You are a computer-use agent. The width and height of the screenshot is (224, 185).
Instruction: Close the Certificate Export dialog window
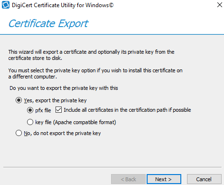tap(220, 5)
